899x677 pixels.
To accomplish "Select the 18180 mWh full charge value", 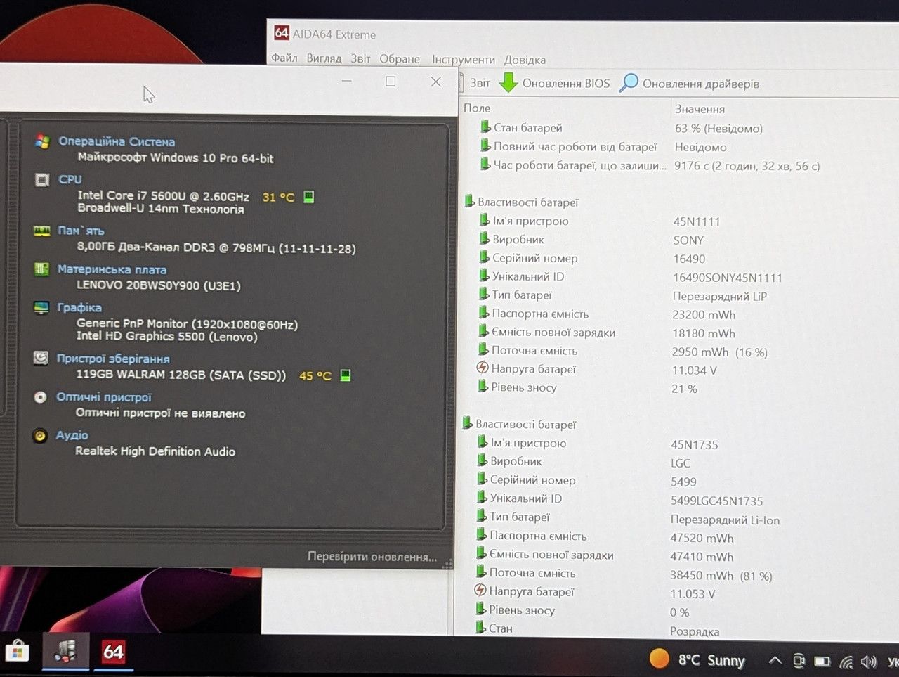I will tap(704, 333).
